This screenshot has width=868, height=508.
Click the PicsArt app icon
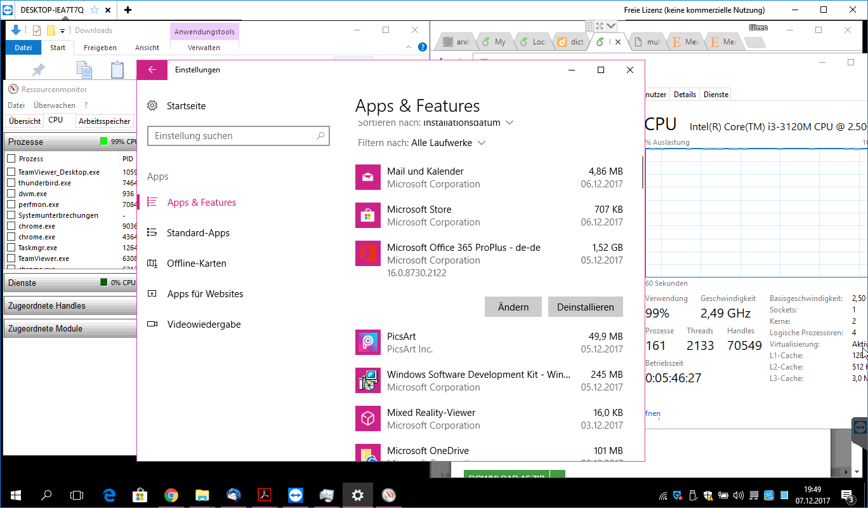tap(368, 342)
